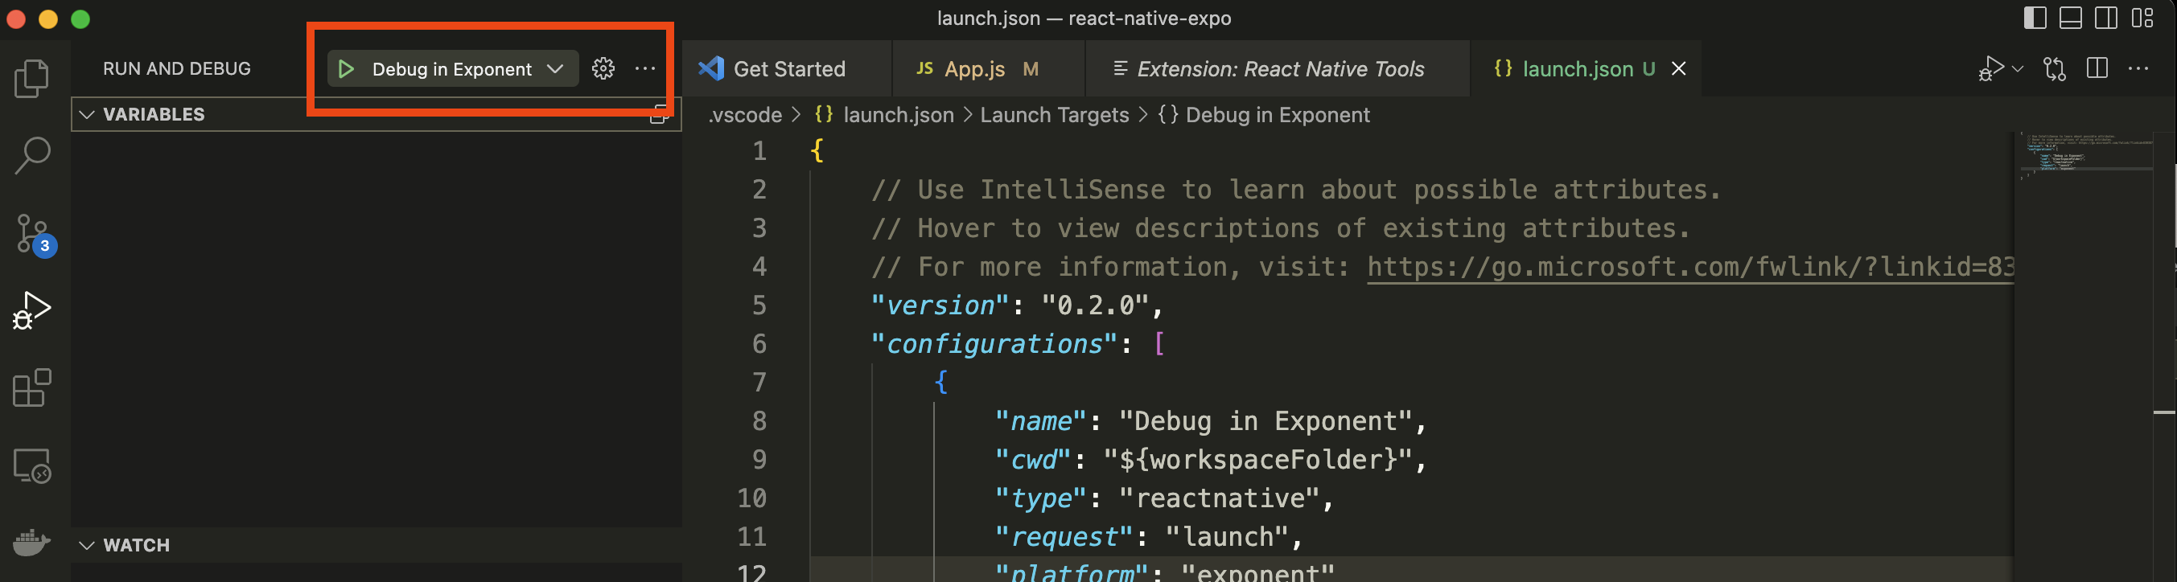Open the Explorer view in activity bar
Image resolution: width=2177 pixels, height=582 pixels.
[x=32, y=78]
